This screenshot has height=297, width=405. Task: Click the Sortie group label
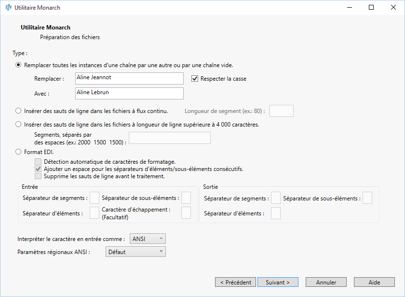coord(211,187)
